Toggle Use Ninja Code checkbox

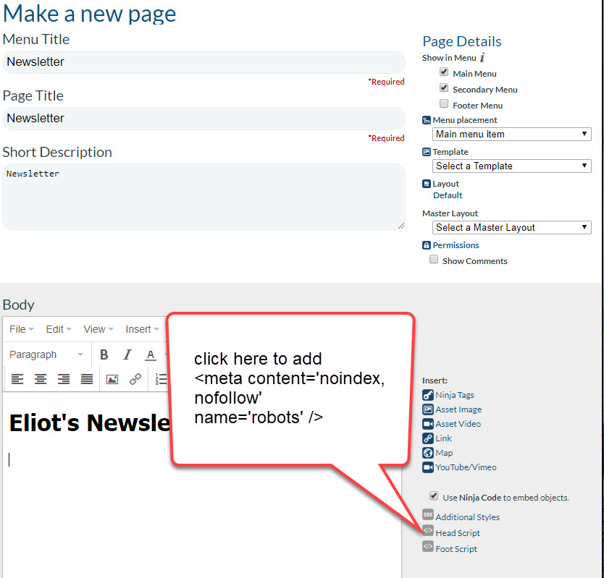[x=434, y=496]
